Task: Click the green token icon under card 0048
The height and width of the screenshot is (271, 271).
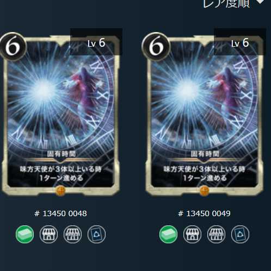Action: click(24, 234)
